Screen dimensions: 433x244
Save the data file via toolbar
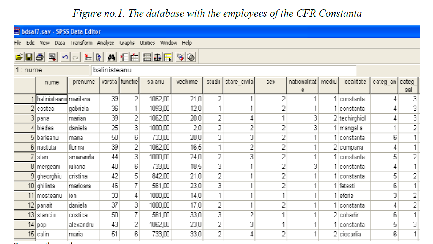pos(29,57)
